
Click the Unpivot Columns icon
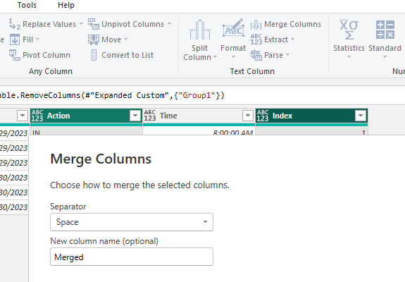[x=93, y=24]
